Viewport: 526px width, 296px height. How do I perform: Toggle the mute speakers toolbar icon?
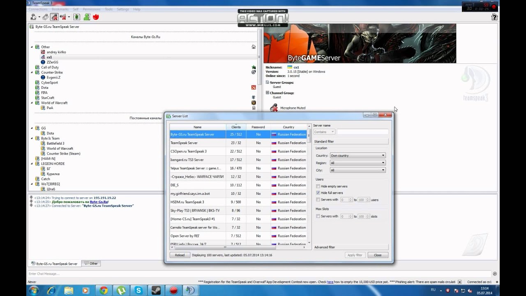coord(63,17)
